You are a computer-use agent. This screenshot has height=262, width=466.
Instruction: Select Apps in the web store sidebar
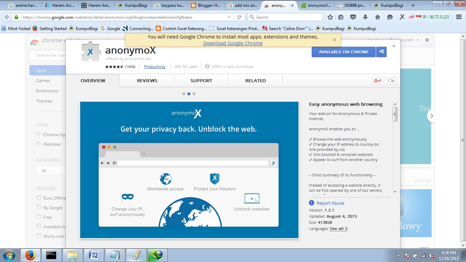coord(47,70)
